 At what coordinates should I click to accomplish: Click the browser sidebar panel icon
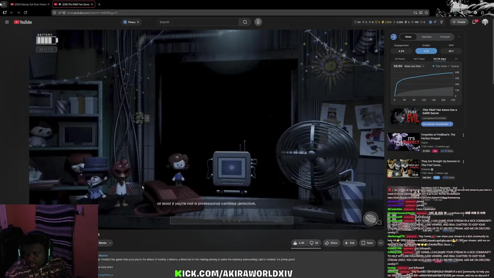[5, 12]
